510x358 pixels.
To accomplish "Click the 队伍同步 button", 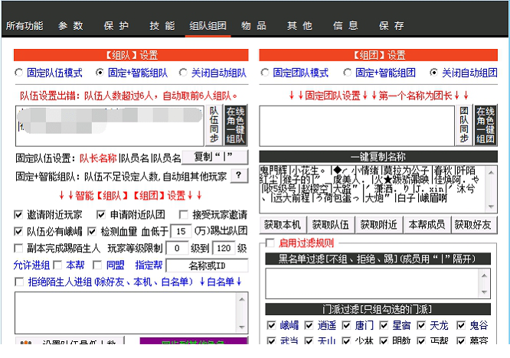I will (x=214, y=125).
